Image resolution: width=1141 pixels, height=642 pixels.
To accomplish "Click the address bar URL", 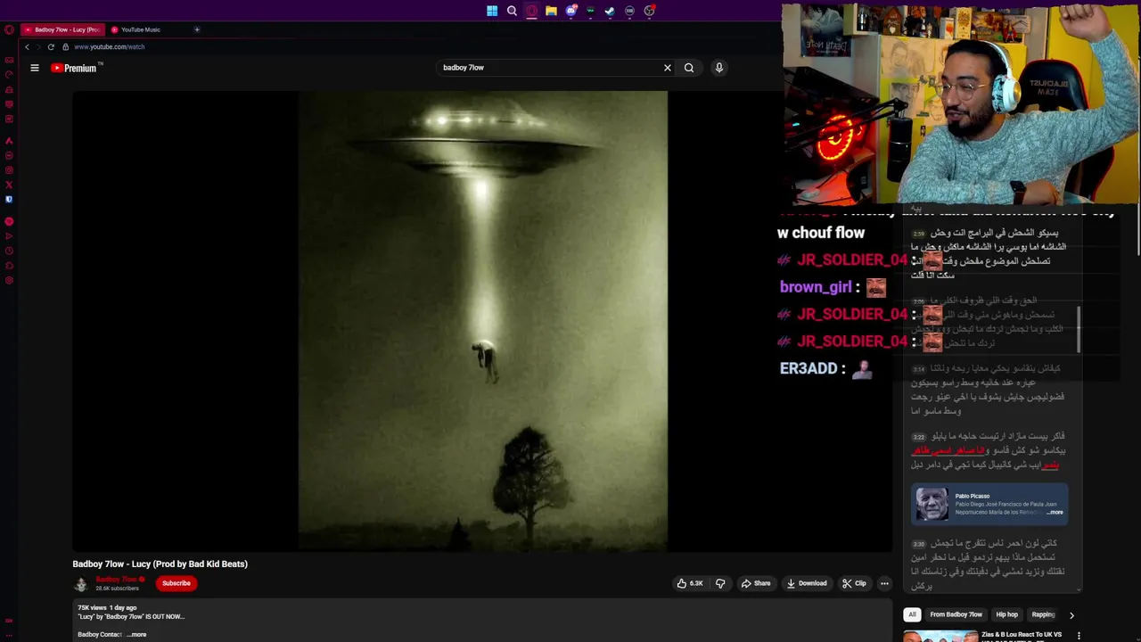I will tap(110, 46).
